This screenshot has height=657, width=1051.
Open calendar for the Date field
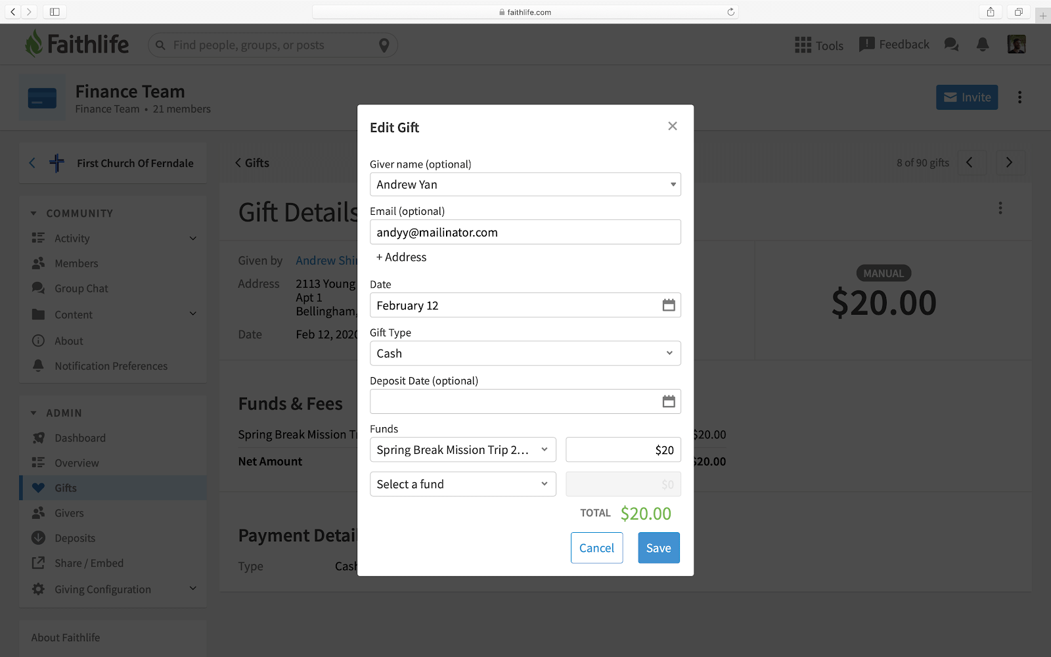(668, 305)
